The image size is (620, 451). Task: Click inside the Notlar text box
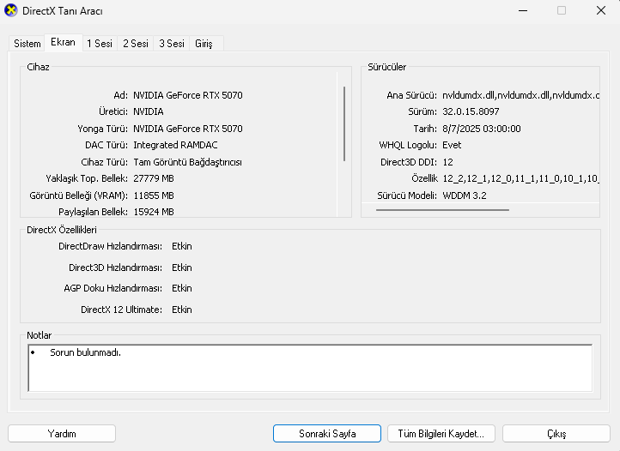pyautogui.click(x=310, y=368)
